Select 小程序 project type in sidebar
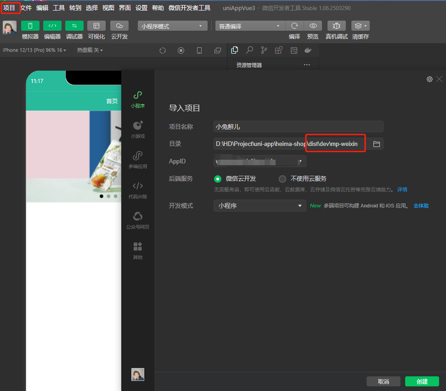The image size is (446, 391). pyautogui.click(x=138, y=100)
